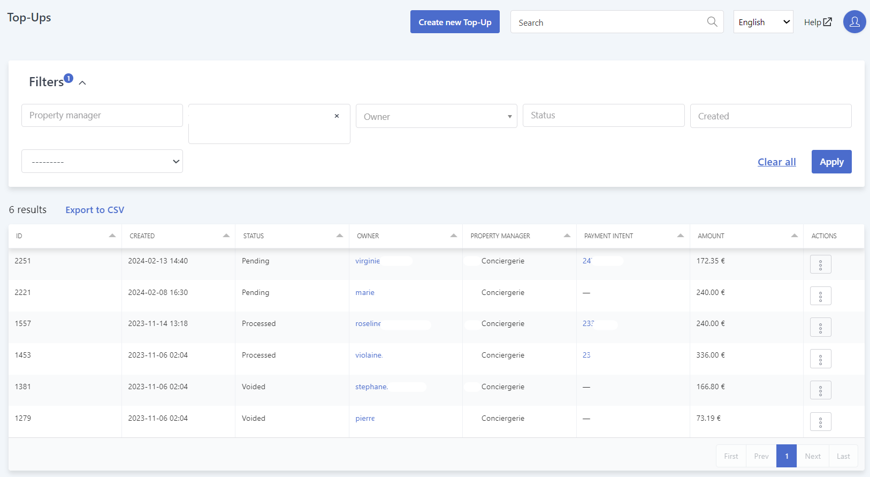870x477 pixels.
Task: Sort by Amount column arrow
Action: 794,236
